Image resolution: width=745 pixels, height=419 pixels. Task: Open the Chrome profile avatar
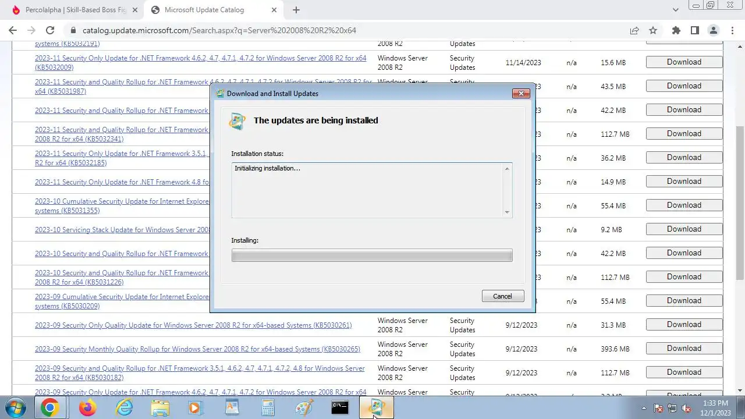(x=714, y=30)
